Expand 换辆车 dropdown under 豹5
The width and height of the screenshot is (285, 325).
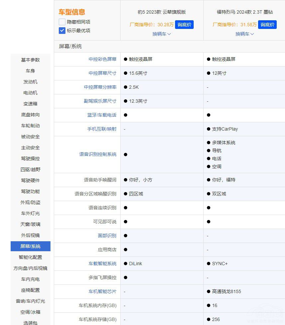pos(161,34)
